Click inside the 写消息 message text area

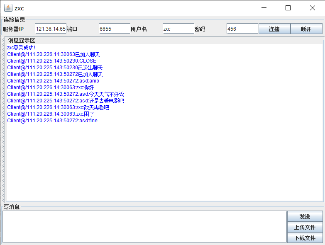click(145, 227)
